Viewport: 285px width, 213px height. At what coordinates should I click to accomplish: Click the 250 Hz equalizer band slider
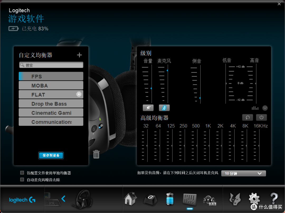184,146
